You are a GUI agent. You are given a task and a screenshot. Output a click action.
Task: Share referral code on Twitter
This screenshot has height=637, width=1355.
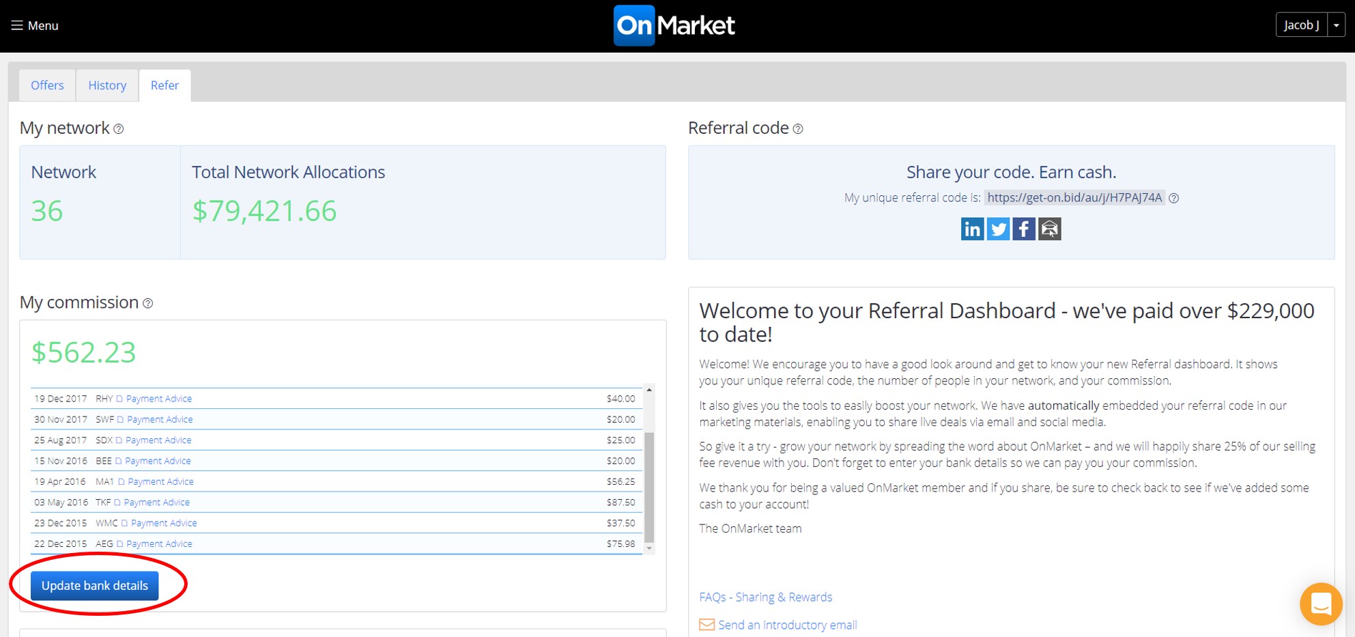(x=998, y=229)
